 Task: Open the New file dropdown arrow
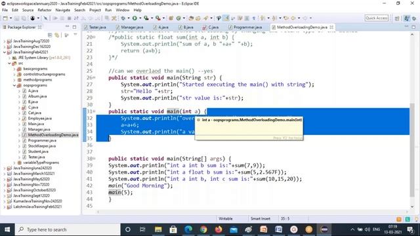10,18
